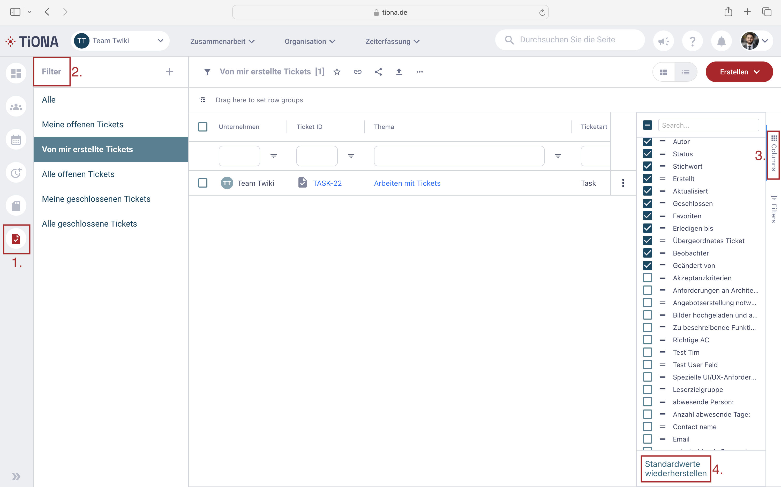The height and width of the screenshot is (487, 781).
Task: Open filter menu for Ticket ID column
Action: pos(351,156)
